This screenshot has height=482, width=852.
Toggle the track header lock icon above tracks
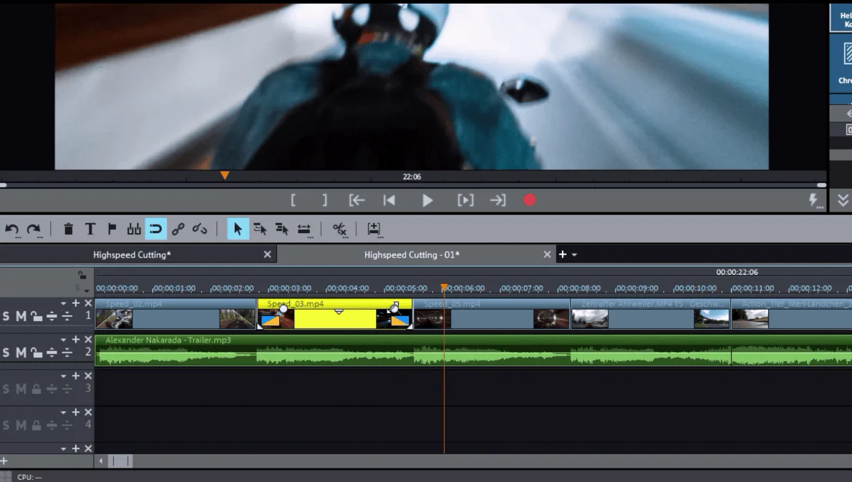tap(82, 275)
